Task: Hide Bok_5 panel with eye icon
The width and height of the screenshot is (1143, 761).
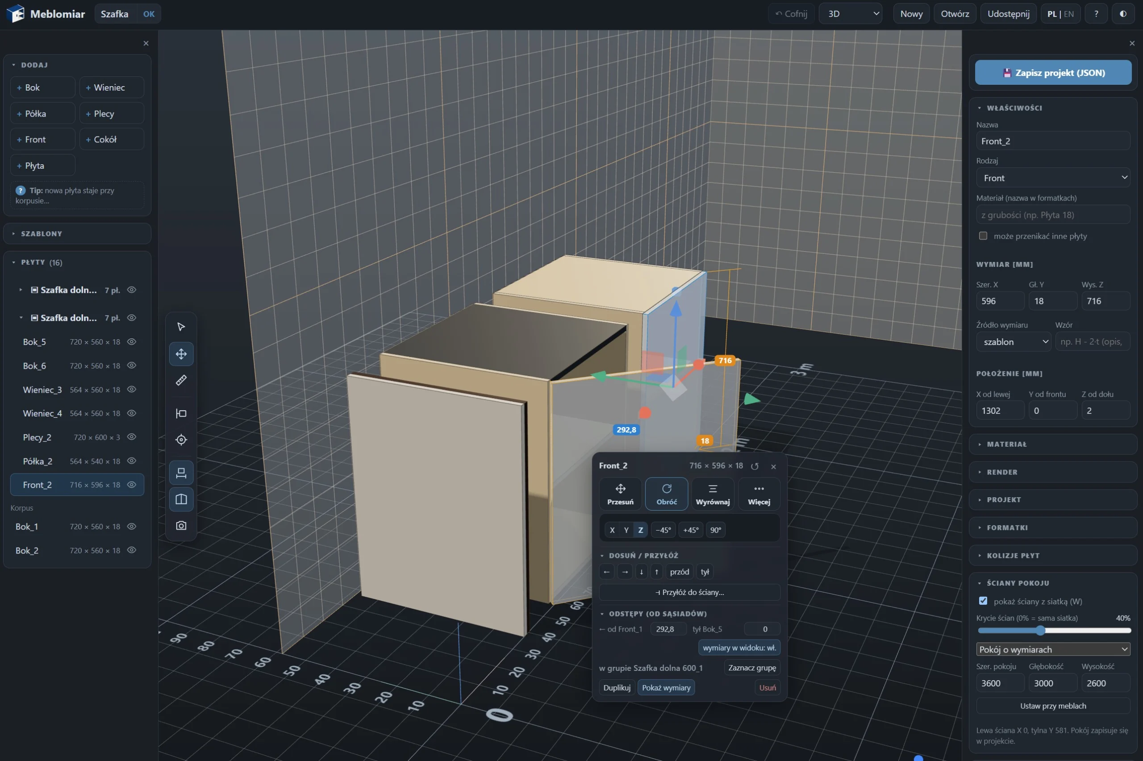Action: point(132,342)
